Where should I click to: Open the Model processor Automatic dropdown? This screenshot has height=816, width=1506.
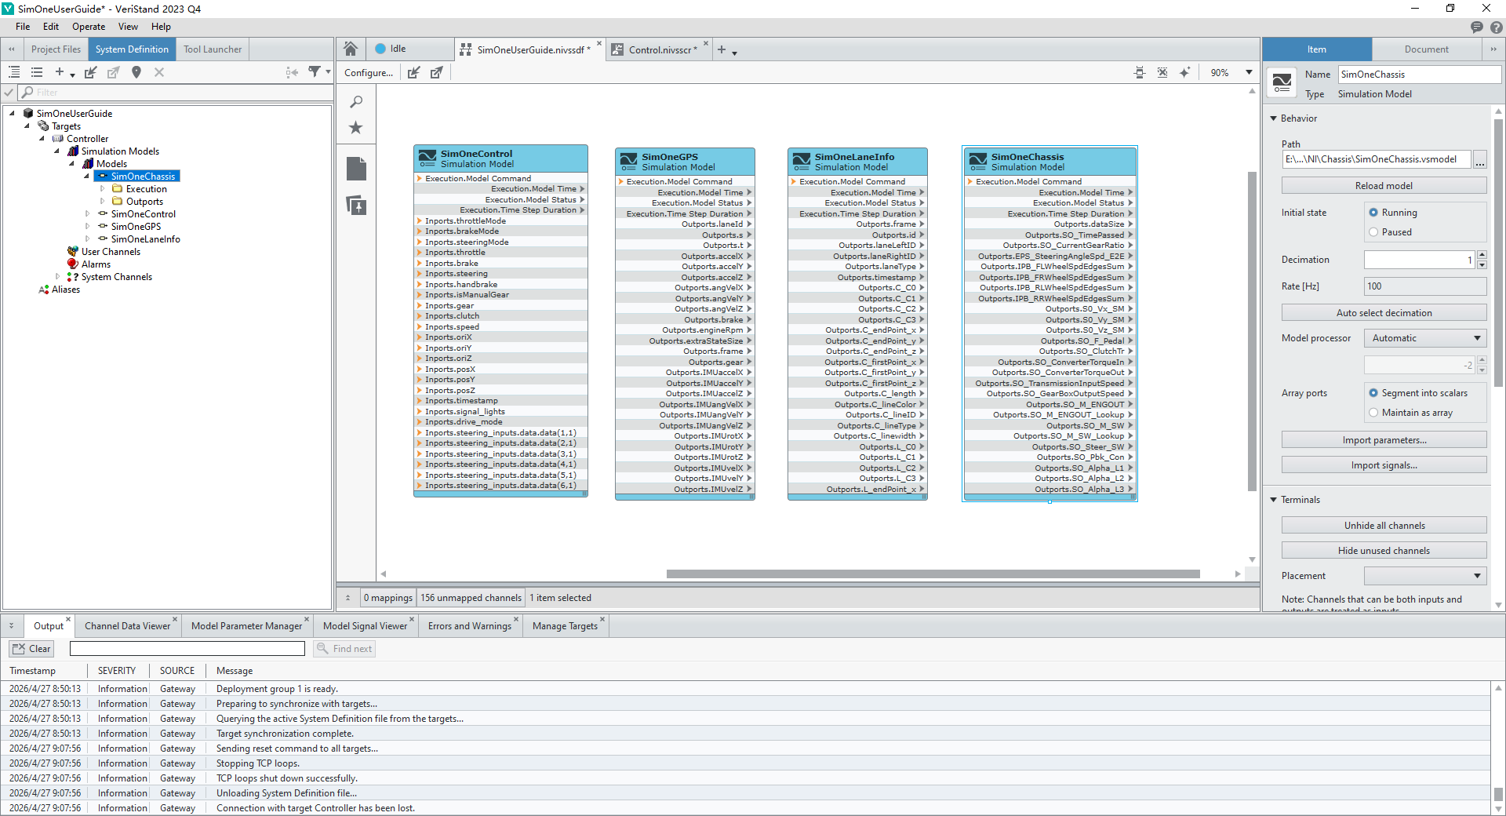[x=1425, y=338]
